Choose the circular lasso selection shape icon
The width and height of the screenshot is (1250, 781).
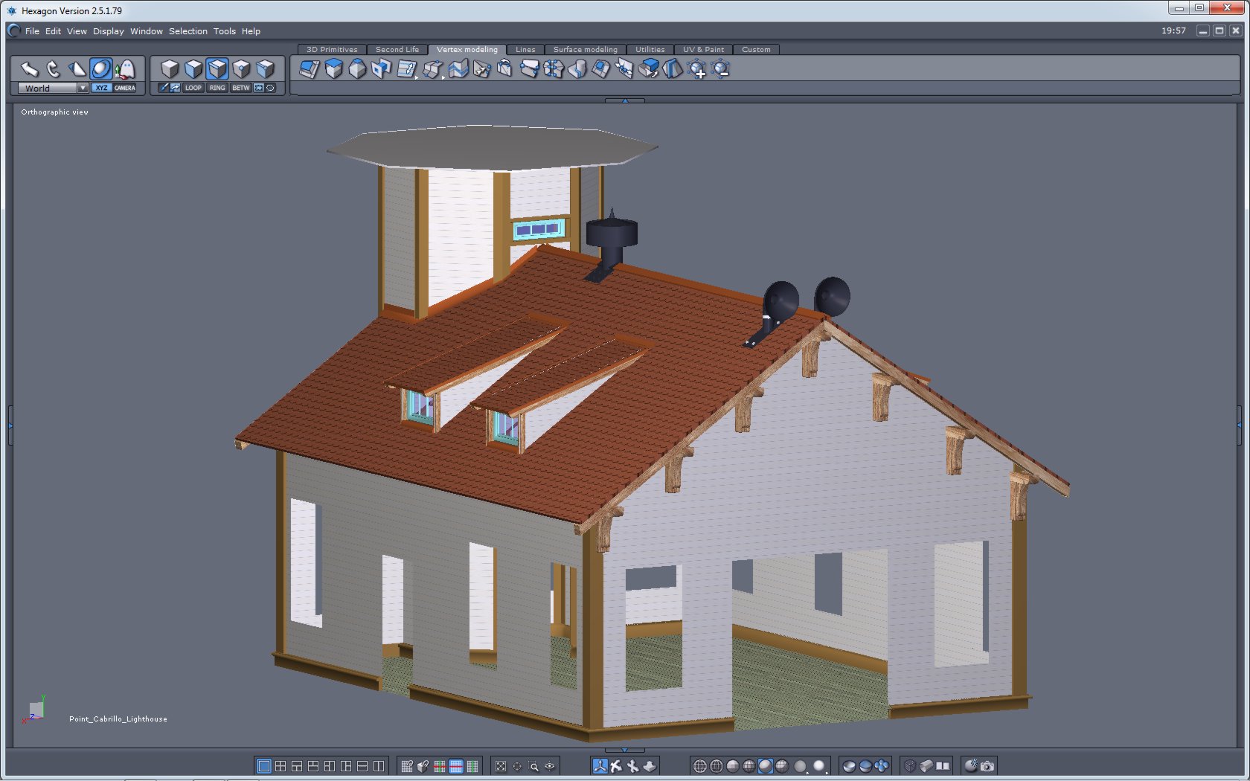click(270, 88)
